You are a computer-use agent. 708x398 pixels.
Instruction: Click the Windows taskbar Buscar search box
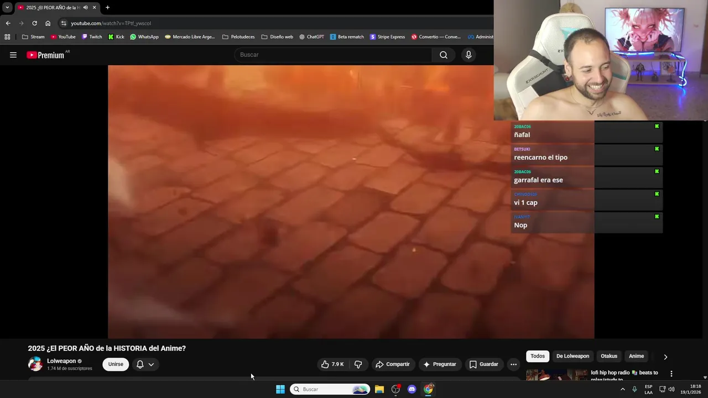(330, 389)
